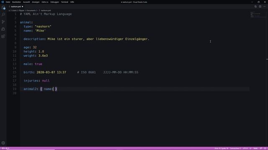Click line number 13 in the gutter

(x=15, y=64)
